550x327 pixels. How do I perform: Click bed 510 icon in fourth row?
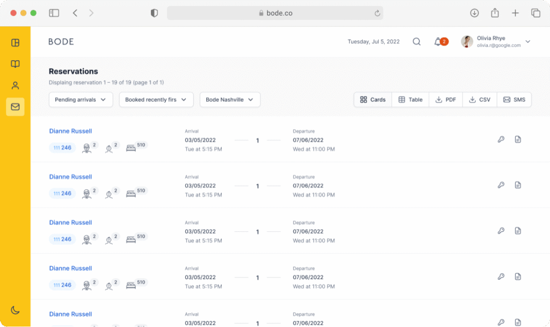(x=131, y=285)
